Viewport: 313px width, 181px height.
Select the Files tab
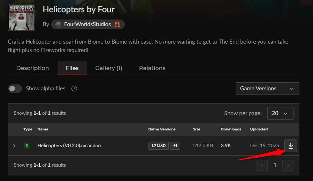click(72, 68)
